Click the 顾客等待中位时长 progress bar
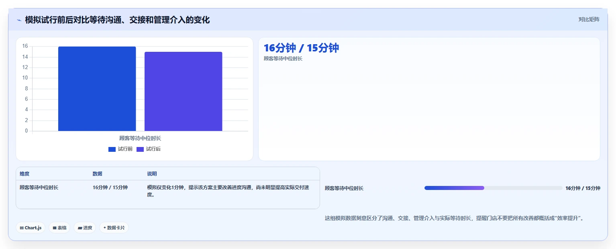Viewport: 616px width, 249px height. tap(494, 188)
